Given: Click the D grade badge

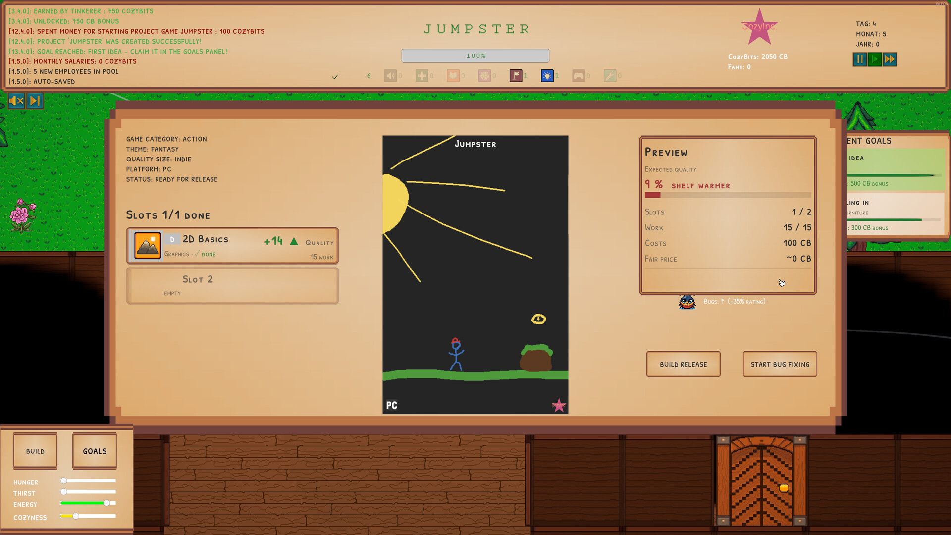Looking at the screenshot, I should [x=172, y=240].
